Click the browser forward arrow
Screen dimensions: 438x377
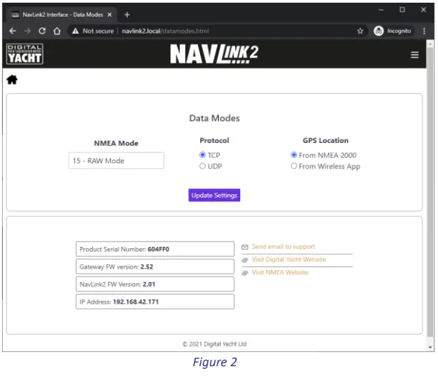point(27,31)
